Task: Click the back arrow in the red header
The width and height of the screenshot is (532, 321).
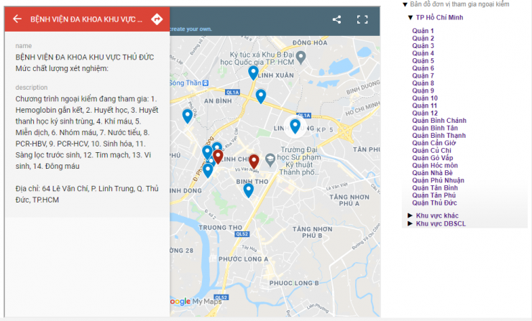Action: pos(17,19)
